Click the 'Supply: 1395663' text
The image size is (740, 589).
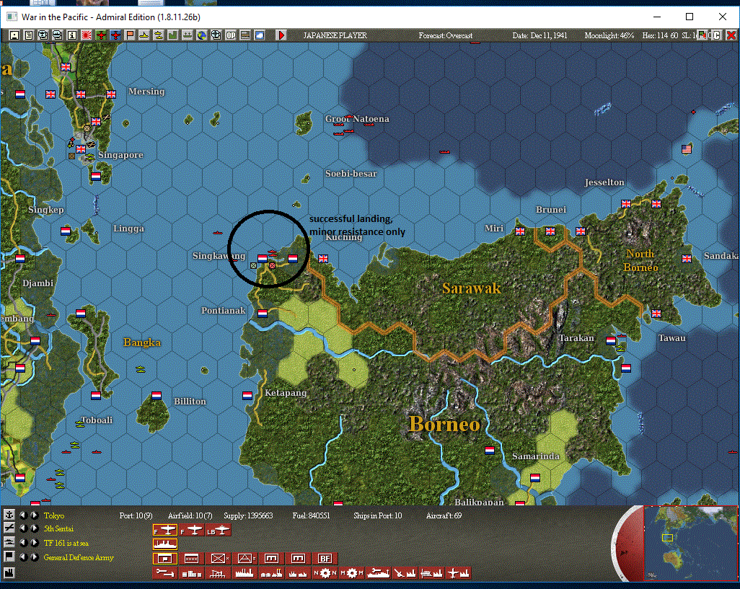pyautogui.click(x=248, y=515)
